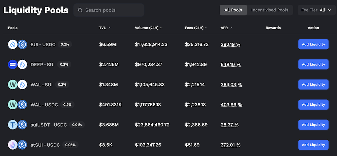Viewport: 337px width, 156px height.
Task: Sort pools by APR column header
Action: tap(226, 28)
